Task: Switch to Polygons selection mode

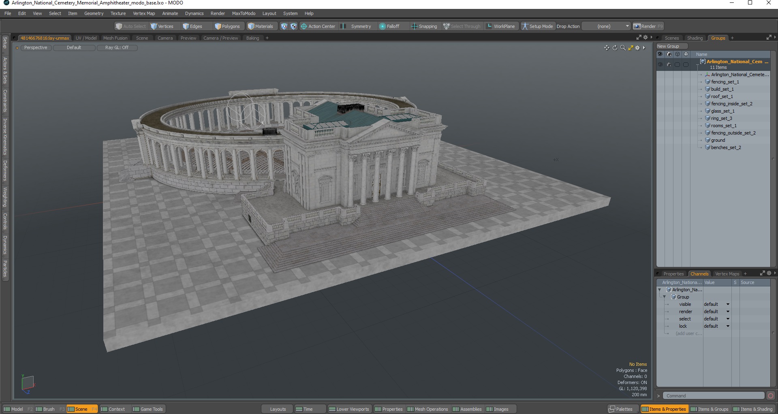Action: (227, 26)
